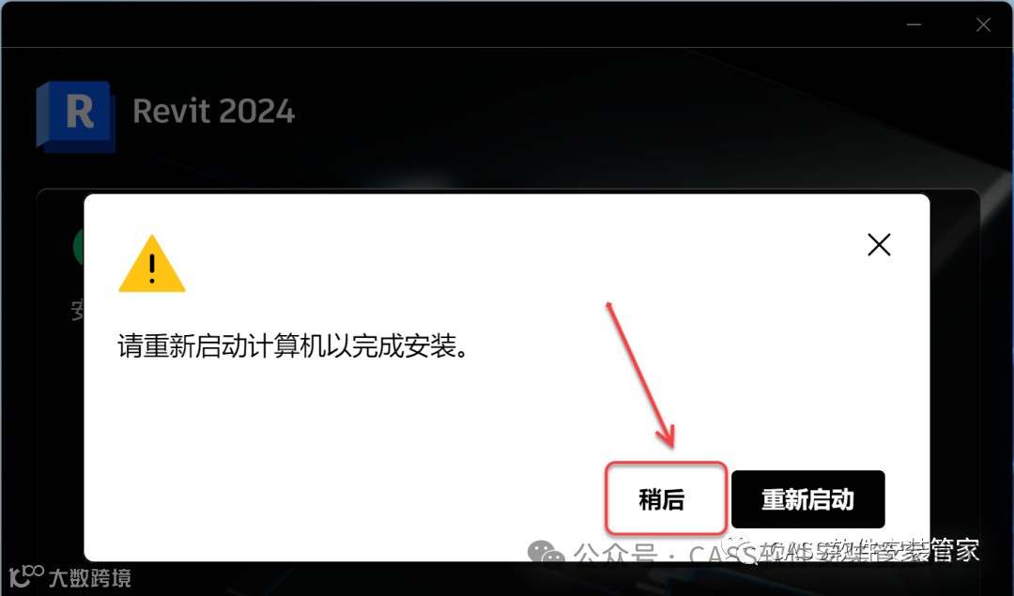Click the dark installer panel behind the dialog
This screenshot has height=596, width=1014.
pos(956,374)
